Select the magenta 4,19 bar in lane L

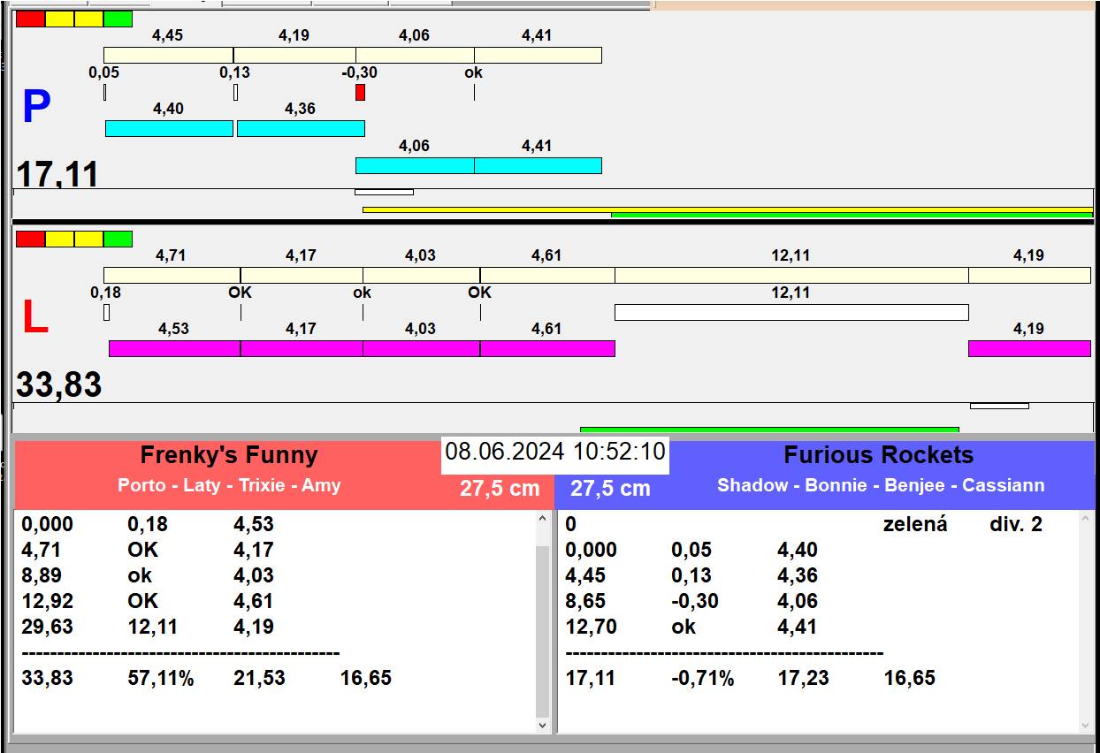click(1029, 348)
